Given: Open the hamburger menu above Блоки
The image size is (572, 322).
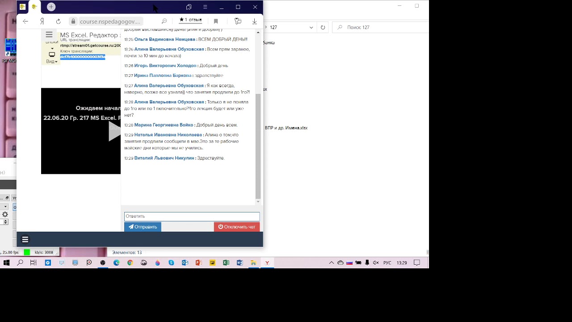Looking at the screenshot, I should pyautogui.click(x=49, y=34).
